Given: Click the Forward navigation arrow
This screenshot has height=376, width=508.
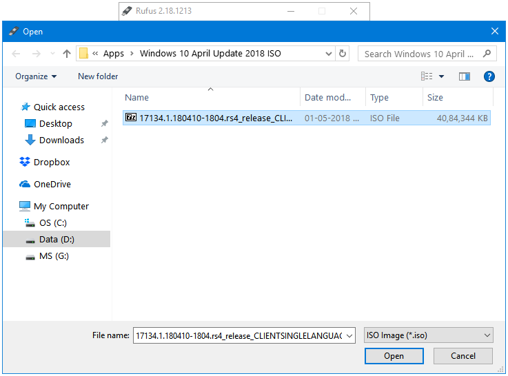Looking at the screenshot, I should coord(37,54).
